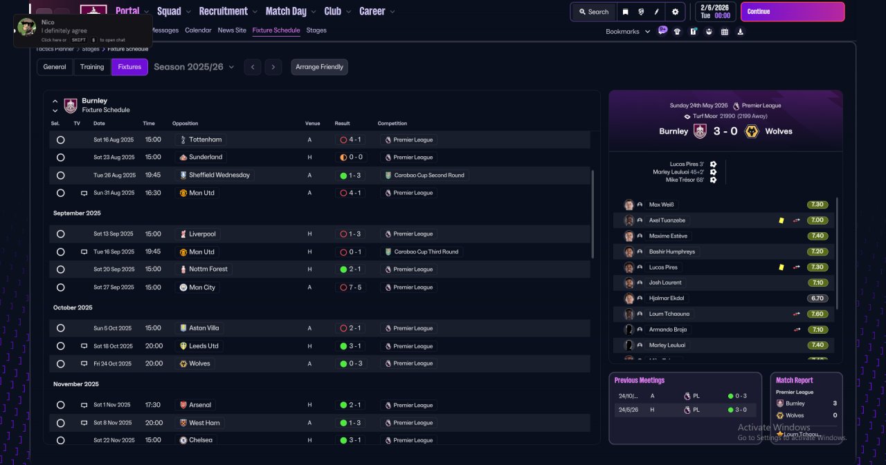This screenshot has width=886, height=465.
Task: Select the Nottm Forest fixture radio circle
Action: click(x=61, y=269)
